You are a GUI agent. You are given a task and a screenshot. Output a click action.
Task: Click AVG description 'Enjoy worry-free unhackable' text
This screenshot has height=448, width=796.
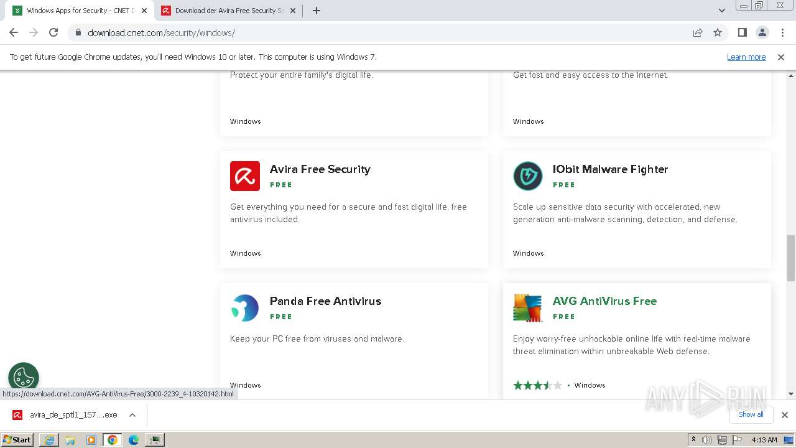tap(632, 345)
